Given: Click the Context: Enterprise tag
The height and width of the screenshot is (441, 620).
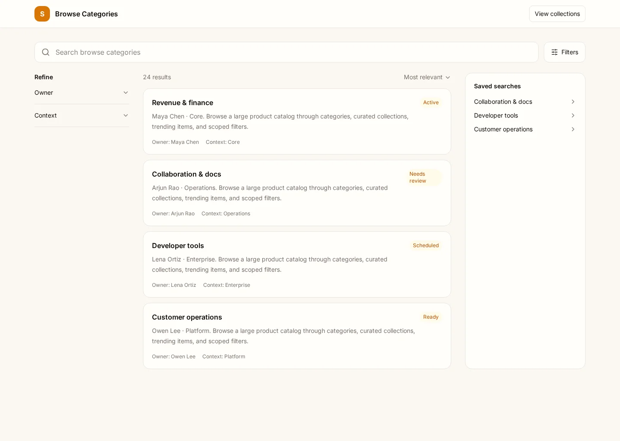Looking at the screenshot, I should click(x=226, y=285).
